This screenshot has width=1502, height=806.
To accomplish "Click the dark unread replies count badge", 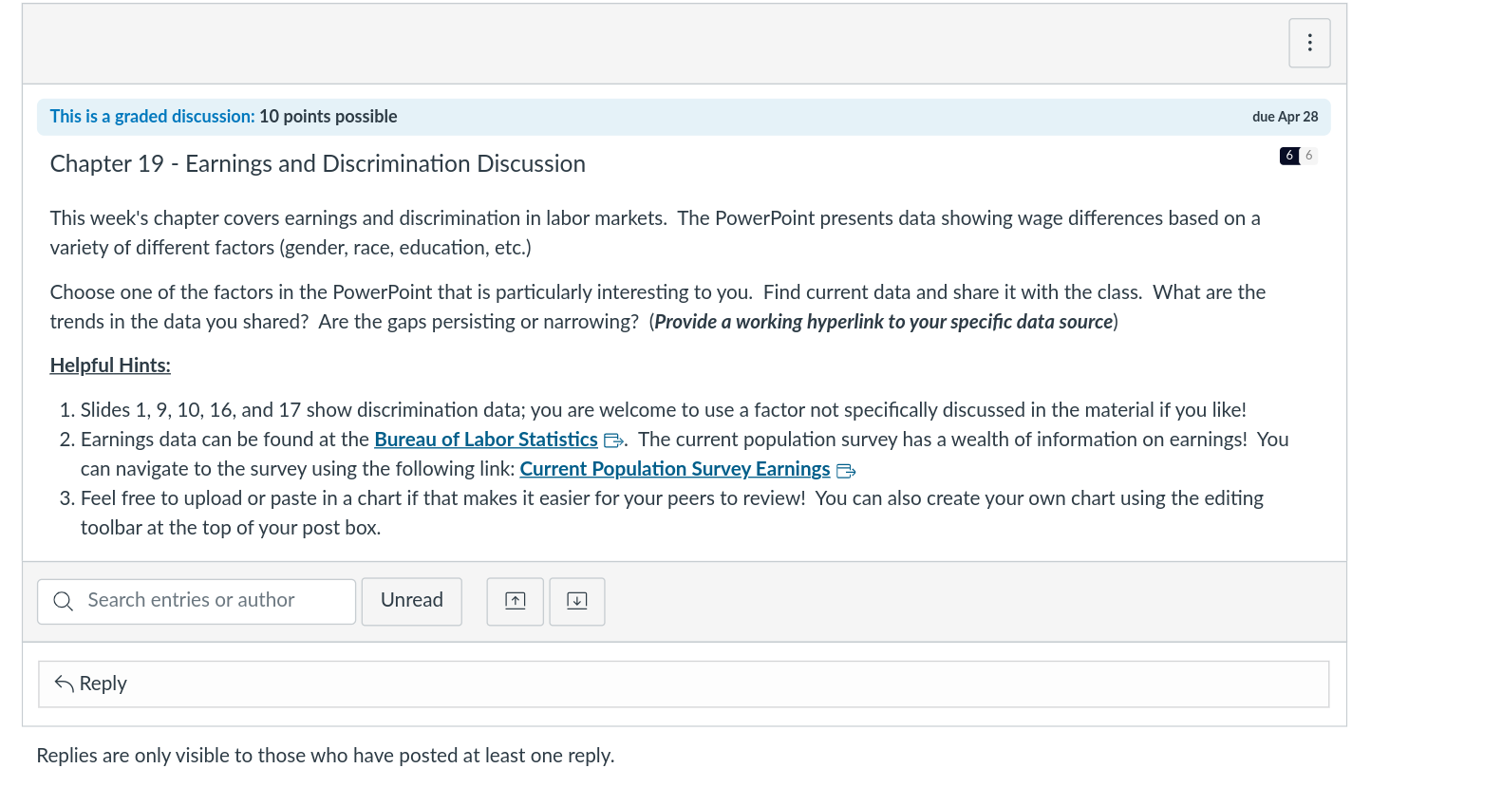I will click(x=1288, y=156).
